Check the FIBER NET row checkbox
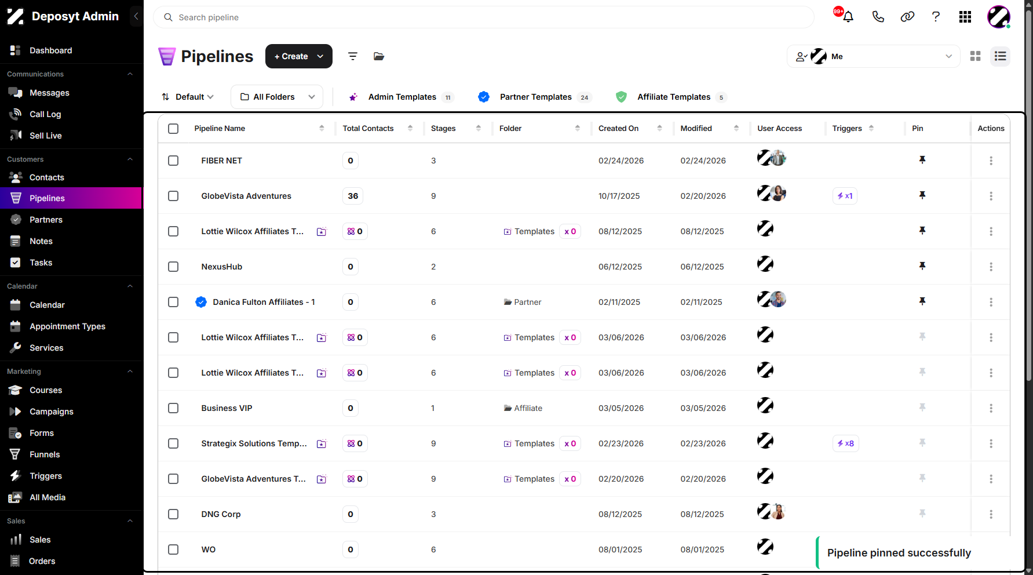This screenshot has width=1033, height=575. pyautogui.click(x=173, y=161)
